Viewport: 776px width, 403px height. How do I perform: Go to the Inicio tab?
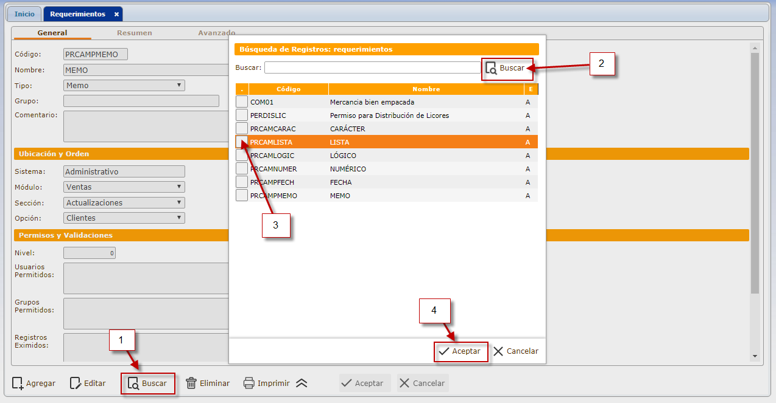[24, 14]
